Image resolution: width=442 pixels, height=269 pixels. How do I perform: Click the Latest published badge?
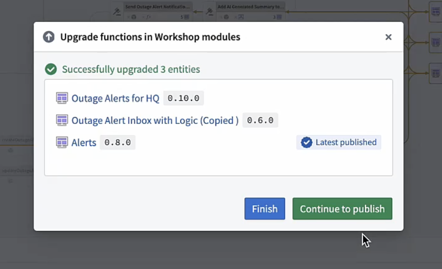click(338, 142)
